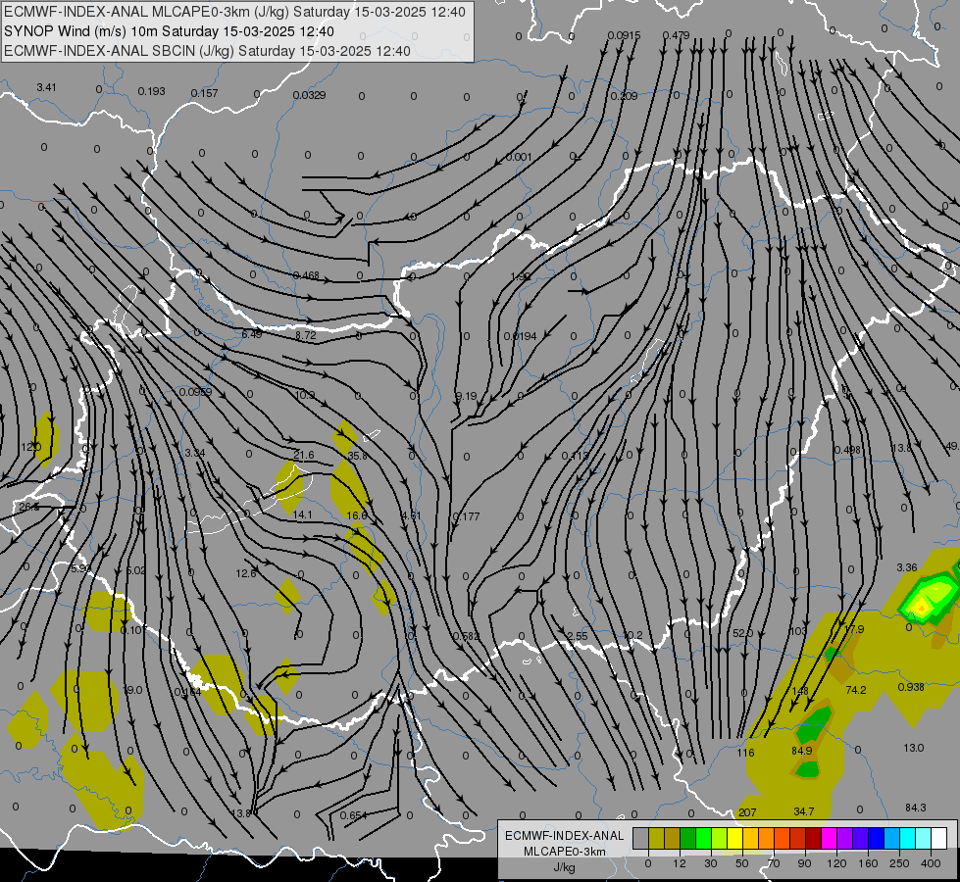Click the magenta legend swatch
This screenshot has height=882, width=960.
(830, 838)
